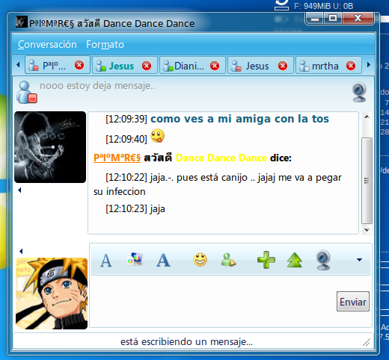Maximize the chat window
The height and width of the screenshot is (360, 389).
(x=333, y=18)
